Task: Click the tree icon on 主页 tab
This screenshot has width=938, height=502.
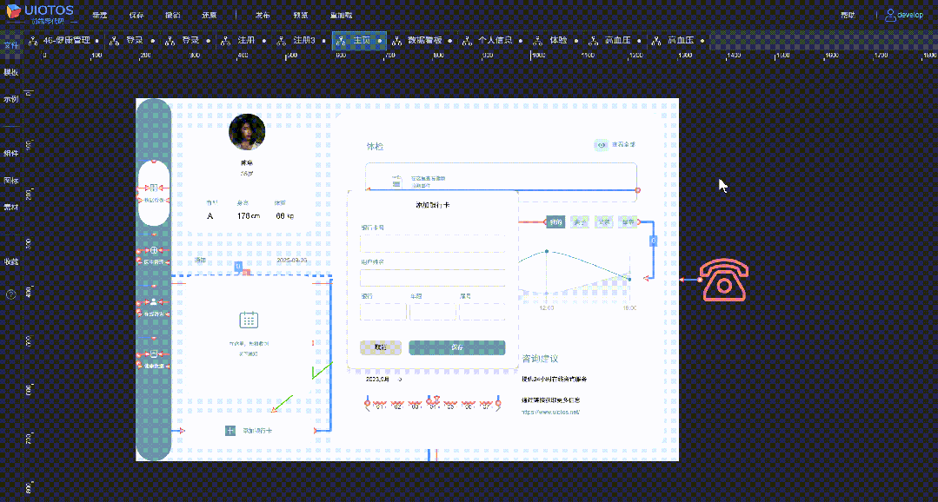Action: [x=342, y=41]
